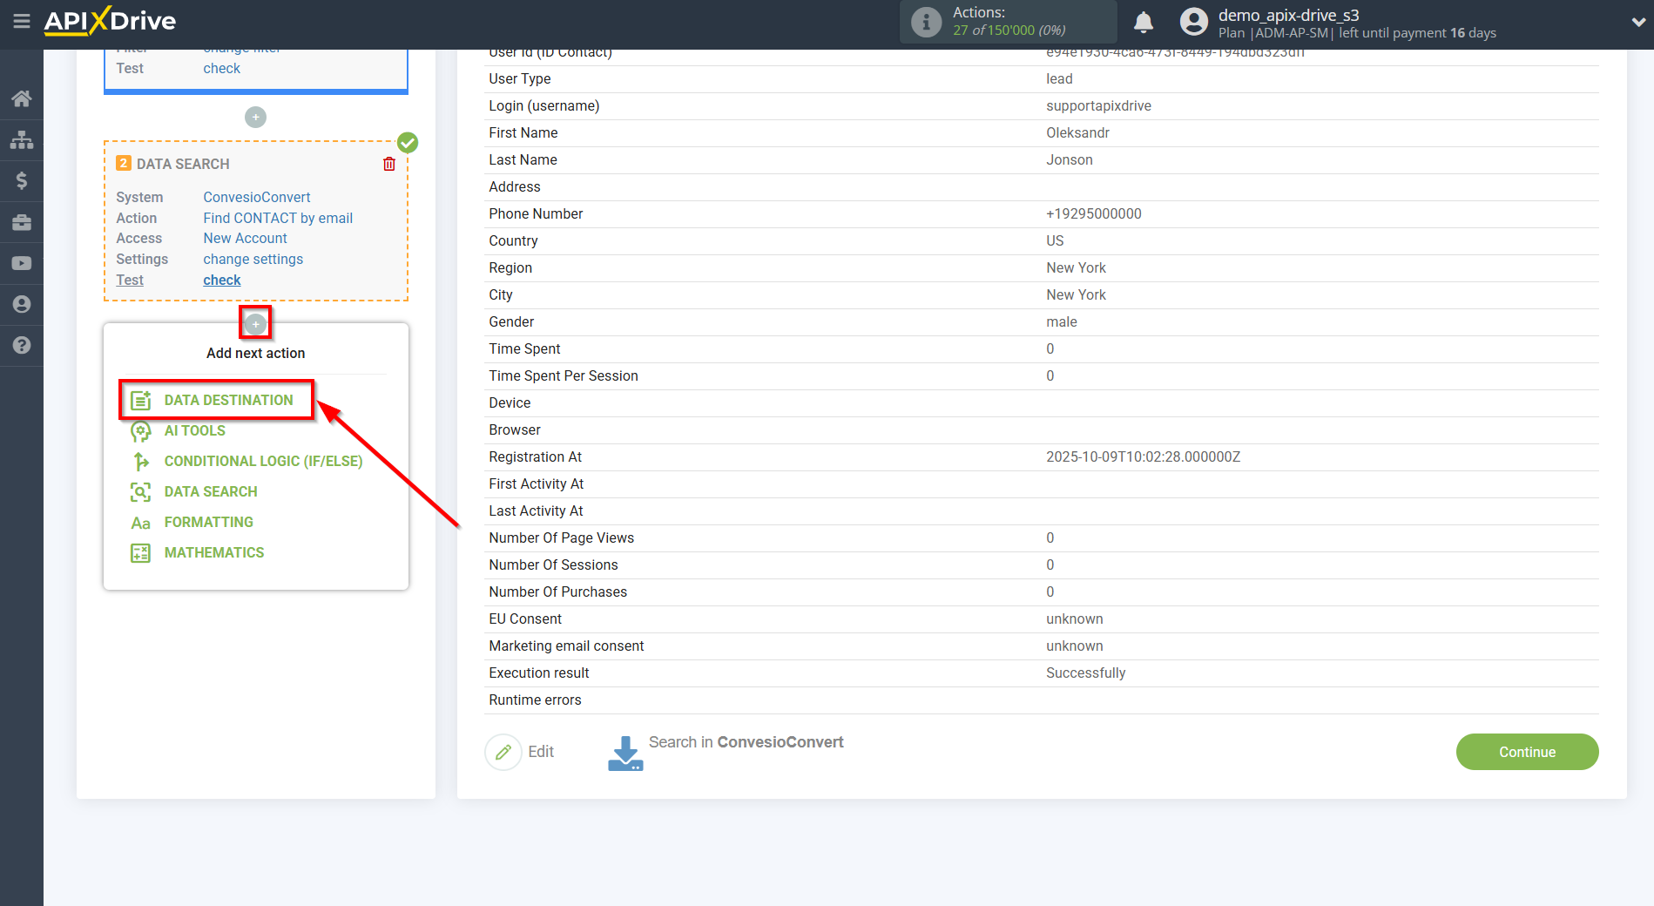Select CONDITIONAL LOGIC (IF/ELSE) option
This screenshot has width=1654, height=906.
[263, 461]
